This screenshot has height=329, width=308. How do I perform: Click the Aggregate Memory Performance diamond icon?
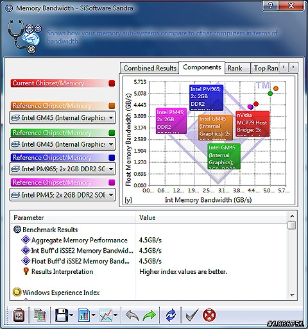point(26,240)
